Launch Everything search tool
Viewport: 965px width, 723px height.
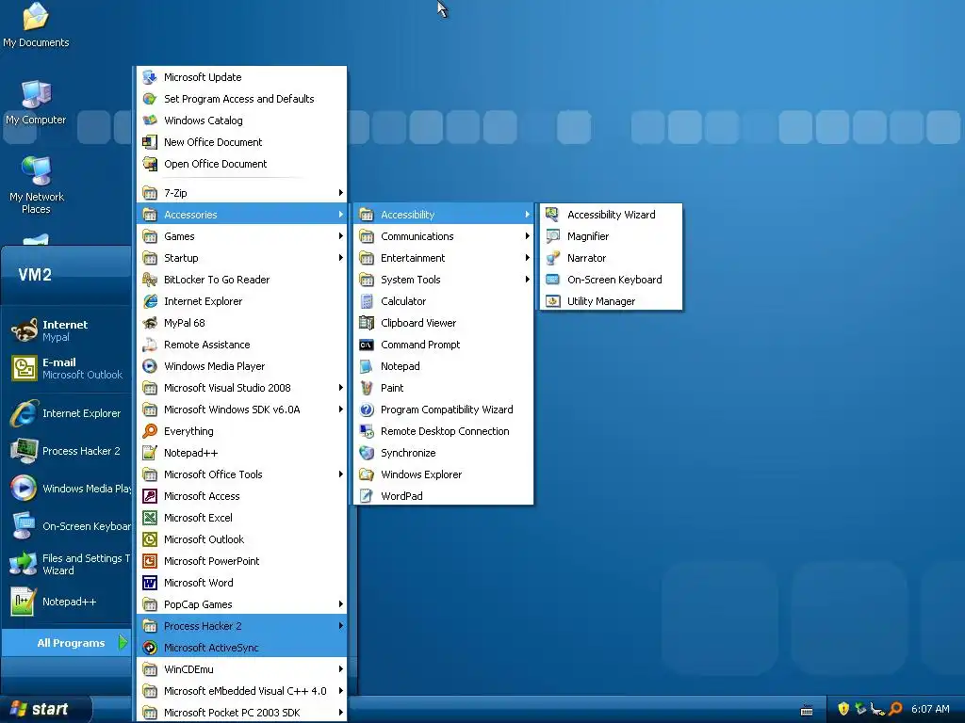click(x=242, y=431)
